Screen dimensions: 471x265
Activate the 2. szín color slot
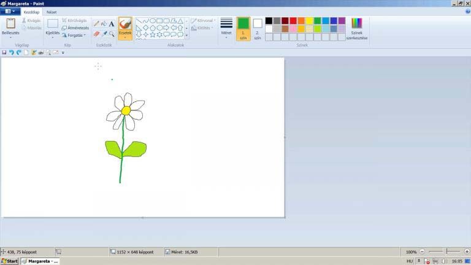pyautogui.click(x=257, y=28)
